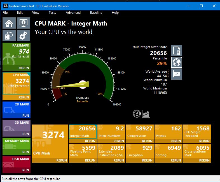Open the Advanced menu
This screenshot has width=220, height=182.
coord(73,13)
